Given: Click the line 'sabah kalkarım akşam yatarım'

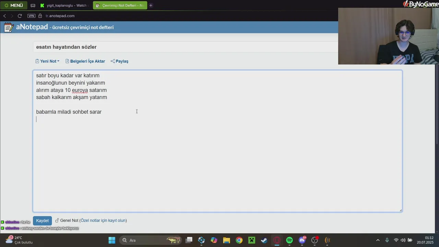Looking at the screenshot, I should [x=72, y=97].
